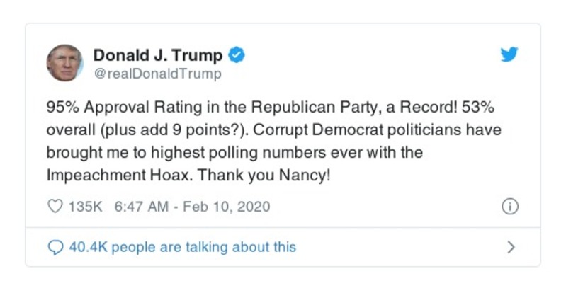Click the 135K likes count
Viewport: 566px width, 293px height.
[x=86, y=207]
